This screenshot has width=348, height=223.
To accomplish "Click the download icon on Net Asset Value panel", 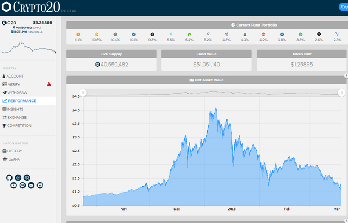I will pos(346,76).
